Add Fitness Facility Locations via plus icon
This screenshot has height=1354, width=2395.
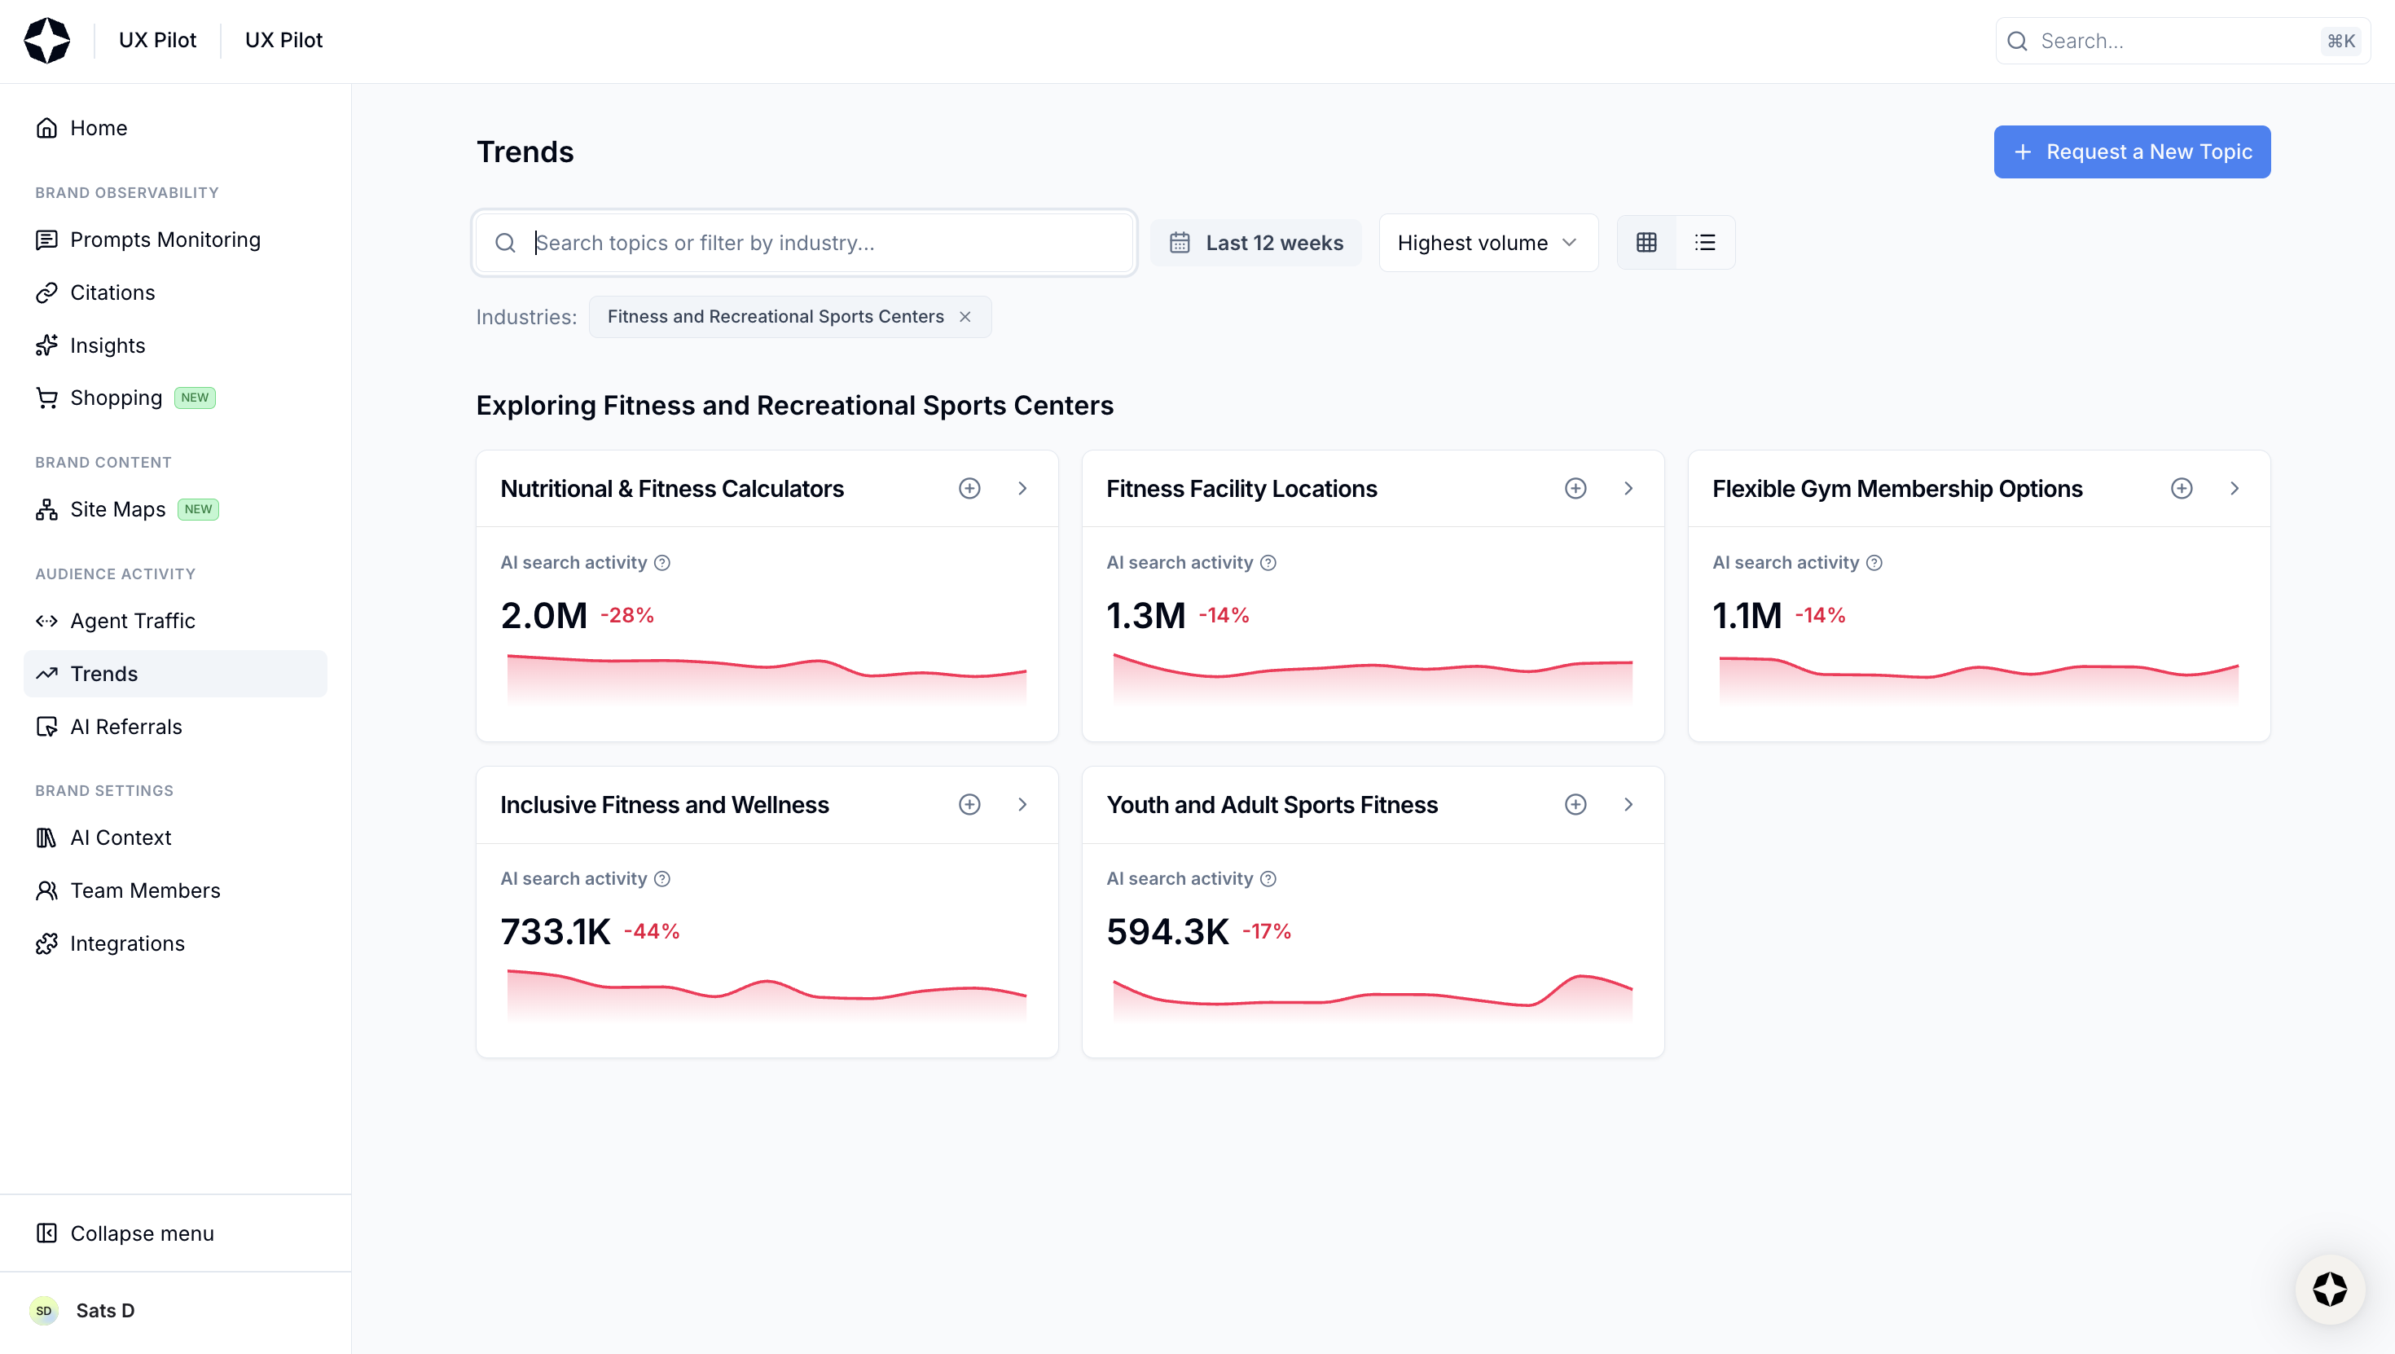tap(1575, 488)
